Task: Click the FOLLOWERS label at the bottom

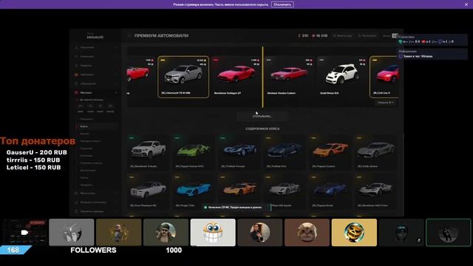Action: click(93, 250)
